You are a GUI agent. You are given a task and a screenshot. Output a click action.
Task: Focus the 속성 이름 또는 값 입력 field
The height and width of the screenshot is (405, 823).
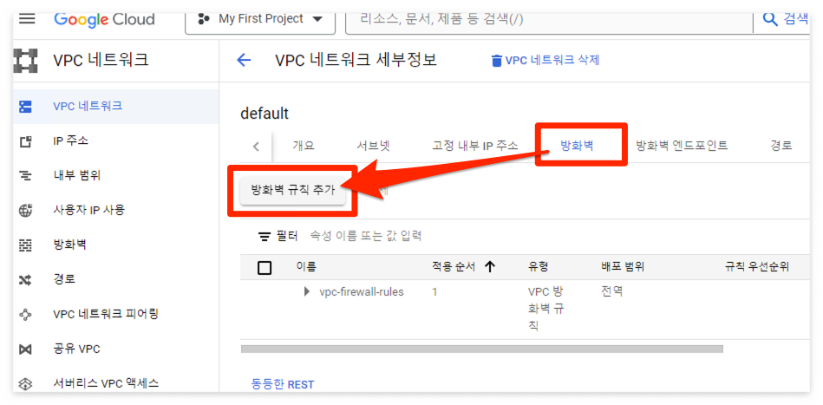click(x=366, y=236)
